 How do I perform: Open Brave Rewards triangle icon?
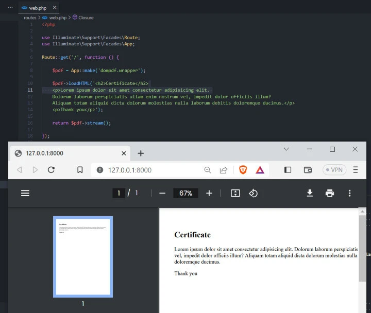point(260,170)
